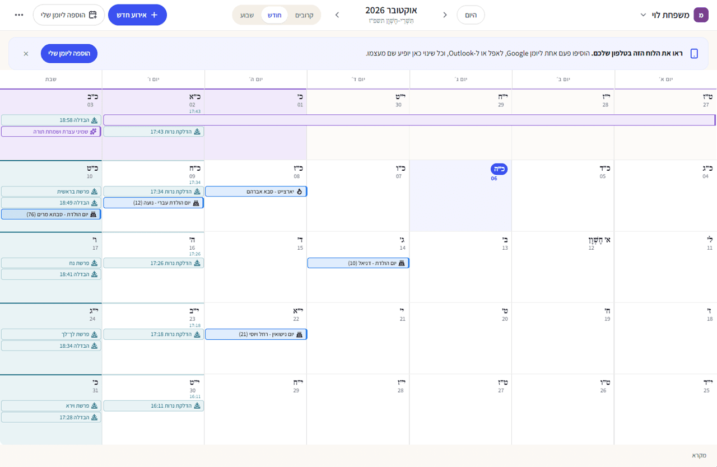Open the יארצייט - סבא אברהם event
This screenshot has height=467, width=717.
(x=256, y=192)
